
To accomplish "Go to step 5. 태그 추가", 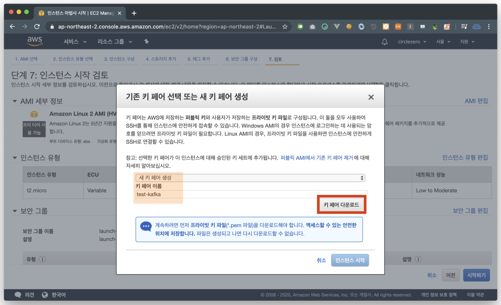I will point(199,59).
